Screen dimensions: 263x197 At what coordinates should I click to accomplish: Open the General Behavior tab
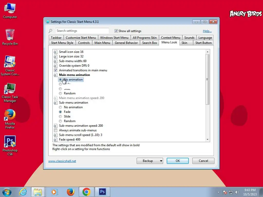click(x=126, y=43)
